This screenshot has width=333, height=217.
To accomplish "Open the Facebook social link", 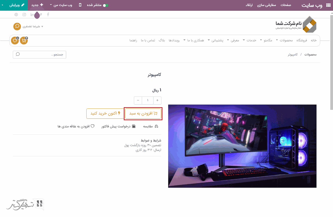I will [48, 14].
